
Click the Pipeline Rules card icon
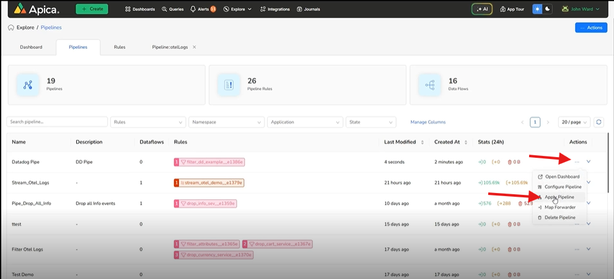(229, 85)
